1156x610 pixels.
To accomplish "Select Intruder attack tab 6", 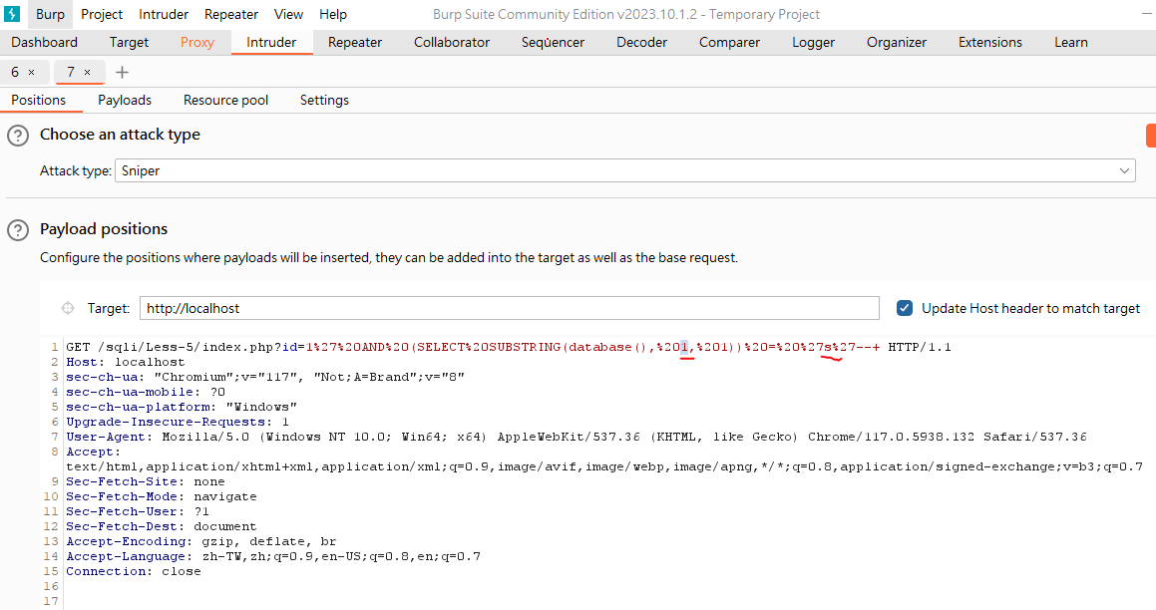I will [15, 72].
